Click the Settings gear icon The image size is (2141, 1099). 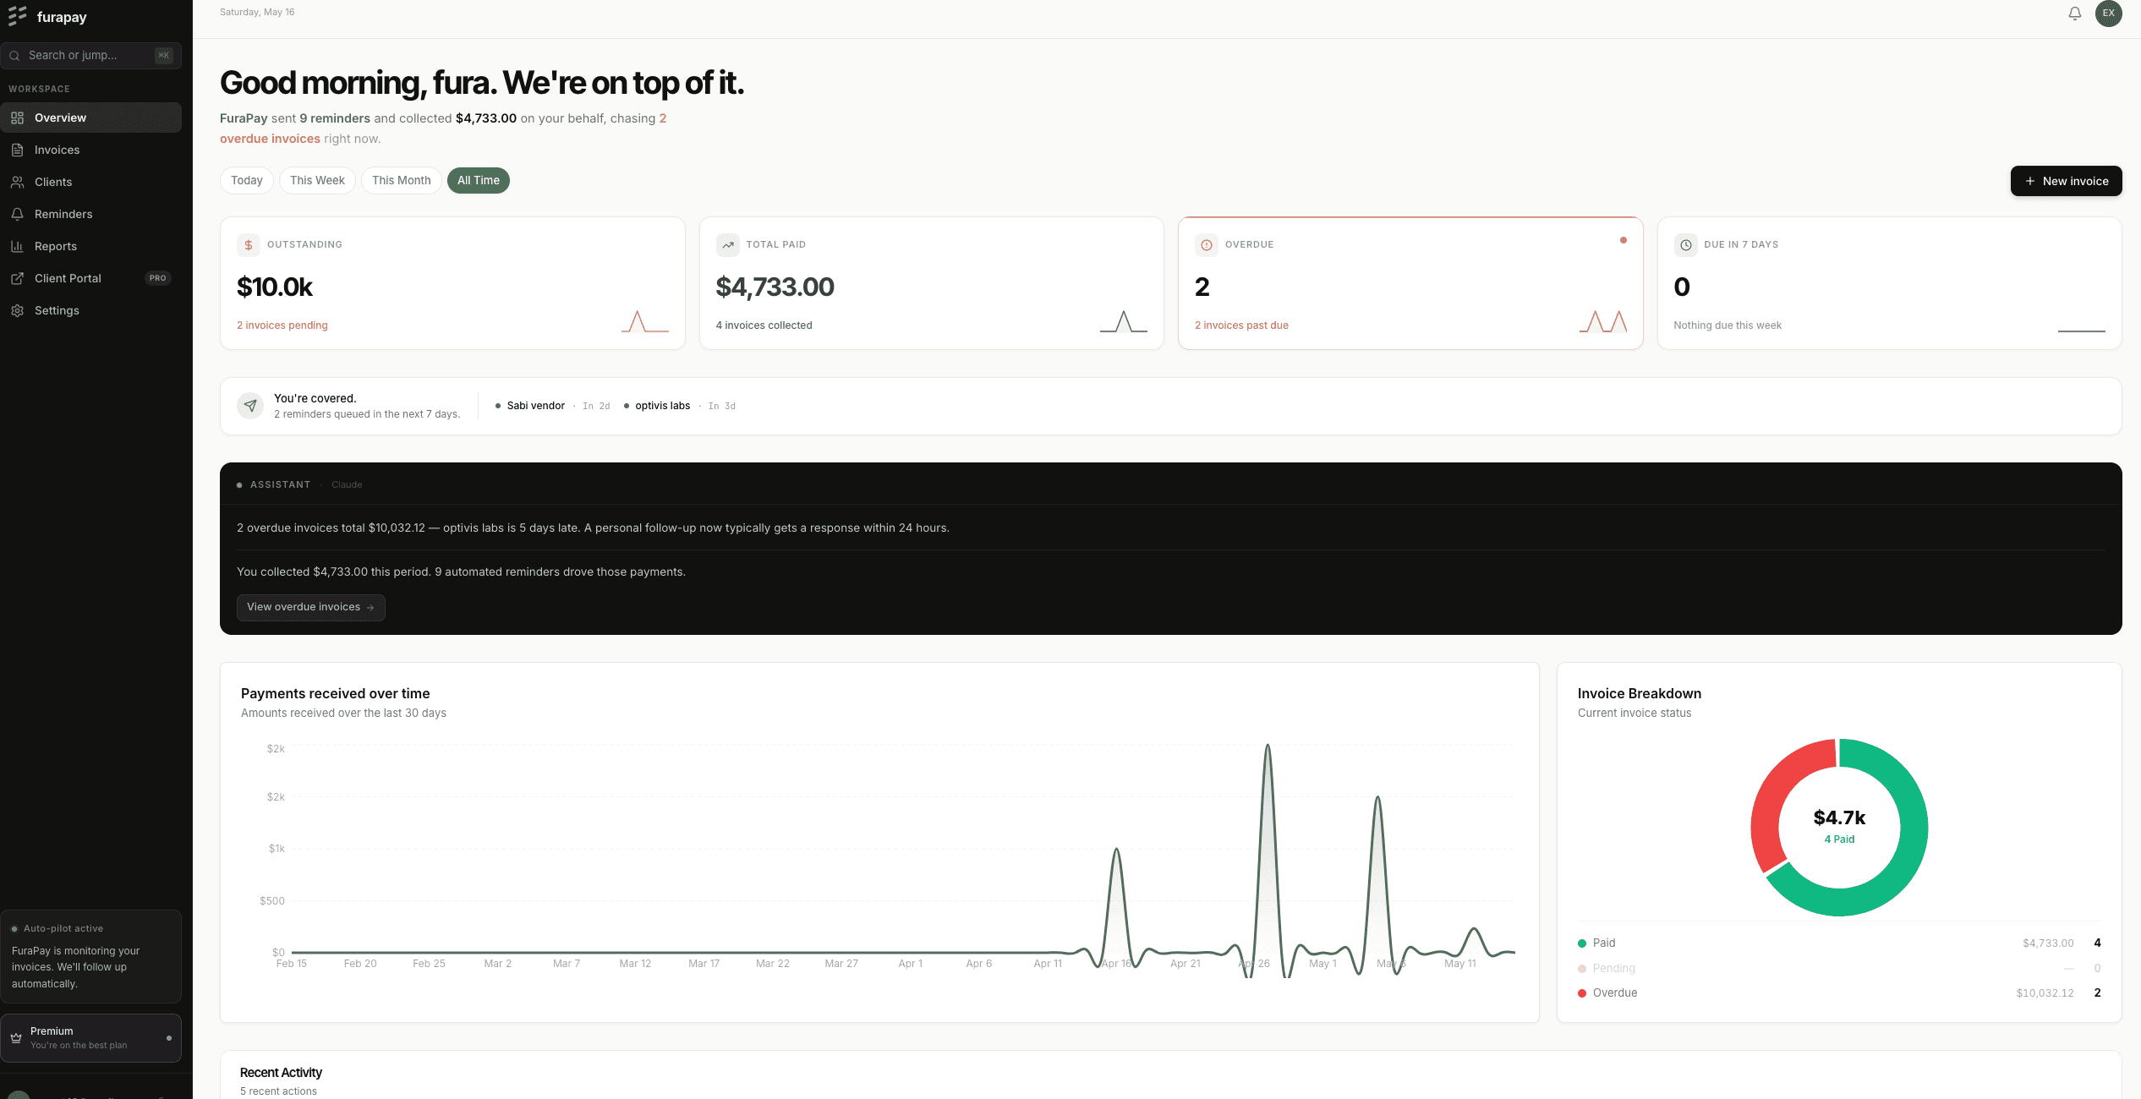coord(17,310)
